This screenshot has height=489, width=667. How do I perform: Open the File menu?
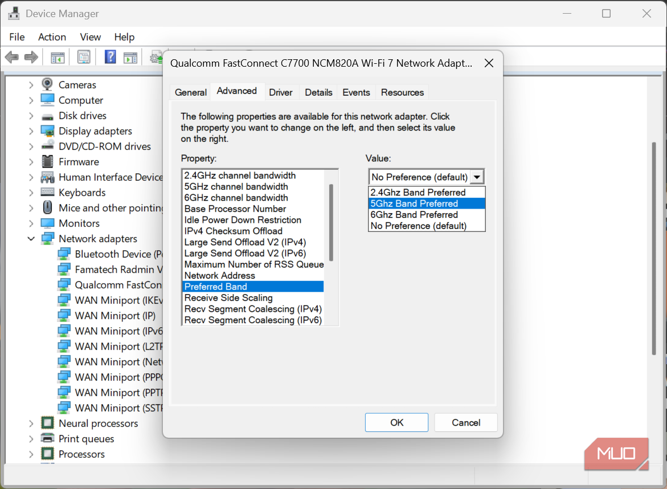coord(17,37)
